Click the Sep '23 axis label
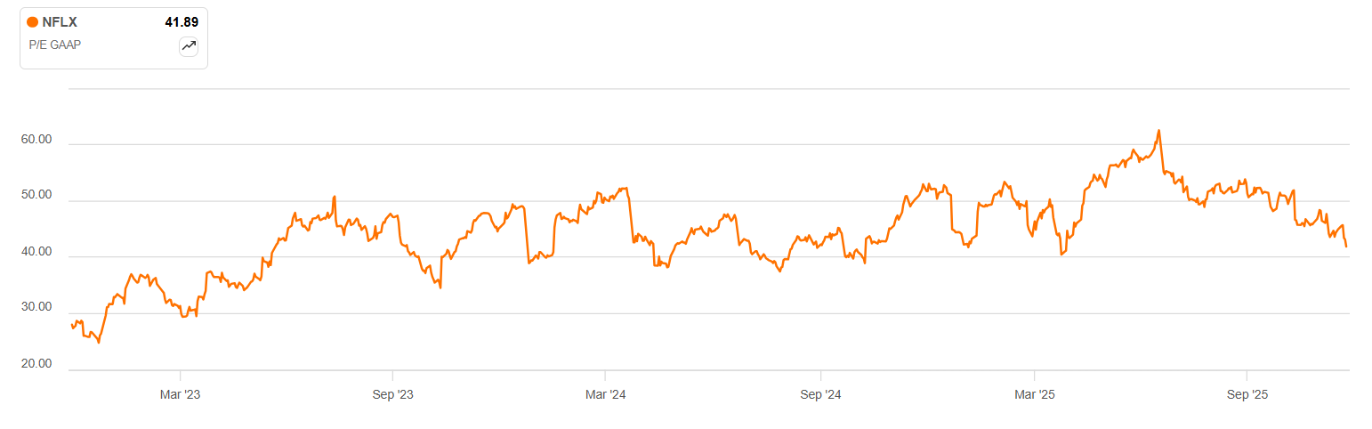The image size is (1372, 429). [x=392, y=394]
